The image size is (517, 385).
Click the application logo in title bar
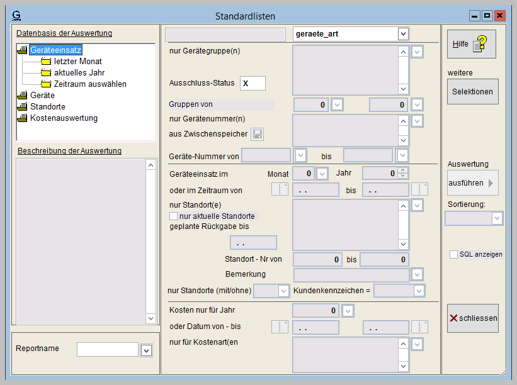(17, 15)
